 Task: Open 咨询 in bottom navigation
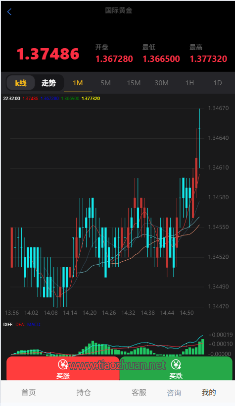[x=174, y=393]
